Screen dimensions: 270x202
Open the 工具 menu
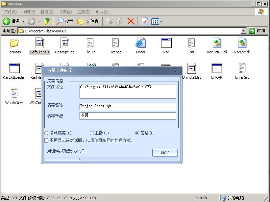click(x=83, y=12)
